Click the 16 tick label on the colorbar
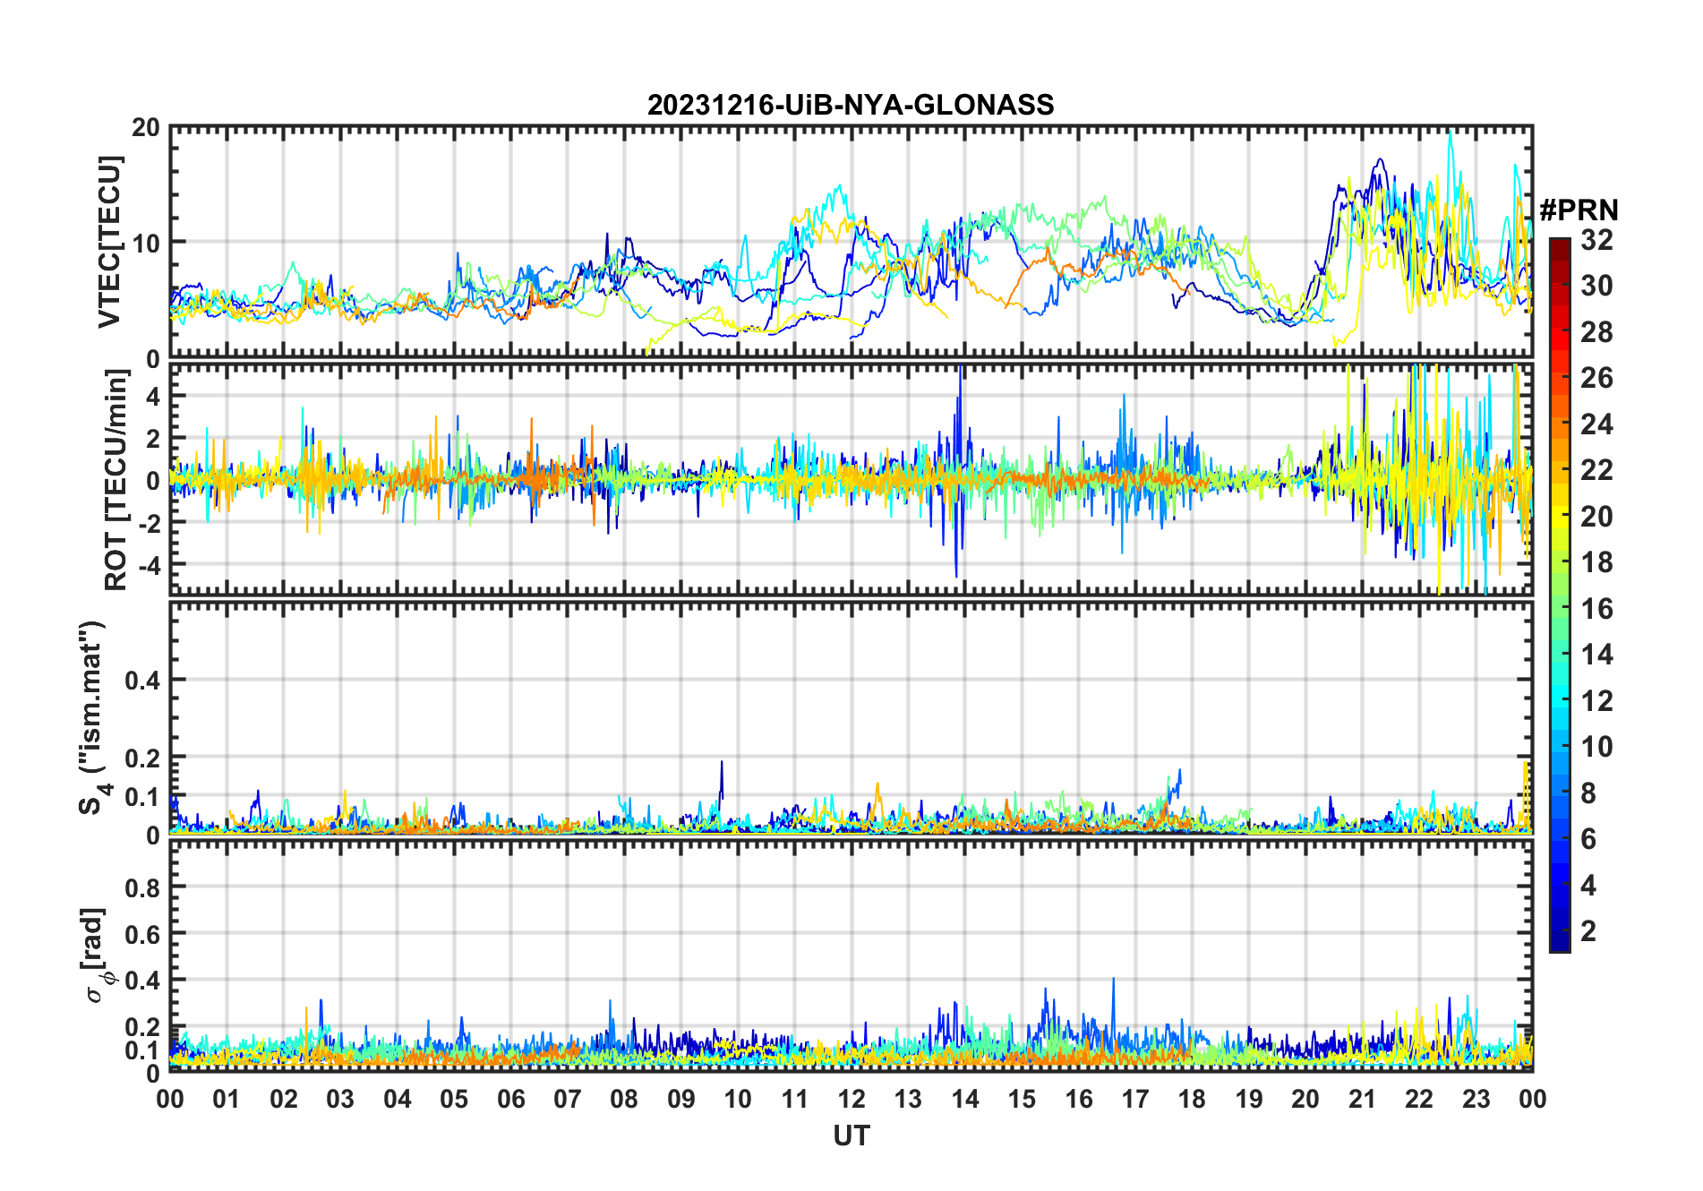1703x1191 pixels. coord(1596,609)
